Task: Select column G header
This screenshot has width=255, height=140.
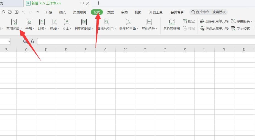Action: click(x=105, y=50)
